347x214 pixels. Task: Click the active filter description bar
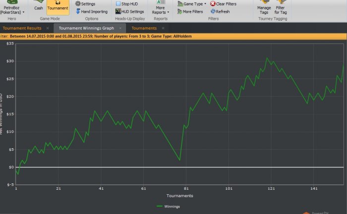(173, 36)
